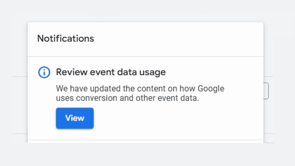The height and width of the screenshot is (166, 295).
Task: Click the partially hidden button behind the dialog
Action: point(266,90)
